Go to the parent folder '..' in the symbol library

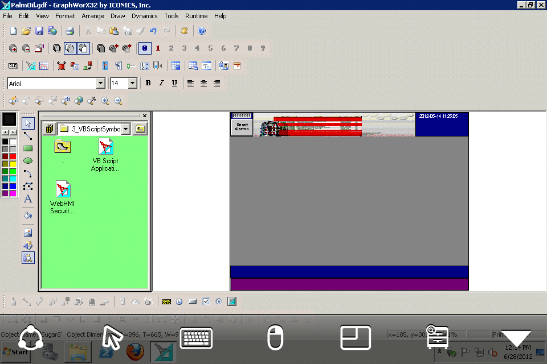[63, 151]
